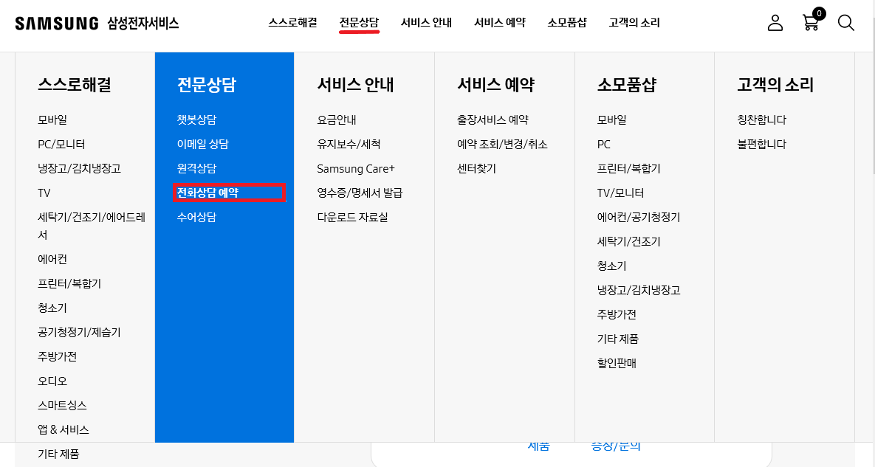
Task: Open 스마트싱스 link
Action: 62,406
